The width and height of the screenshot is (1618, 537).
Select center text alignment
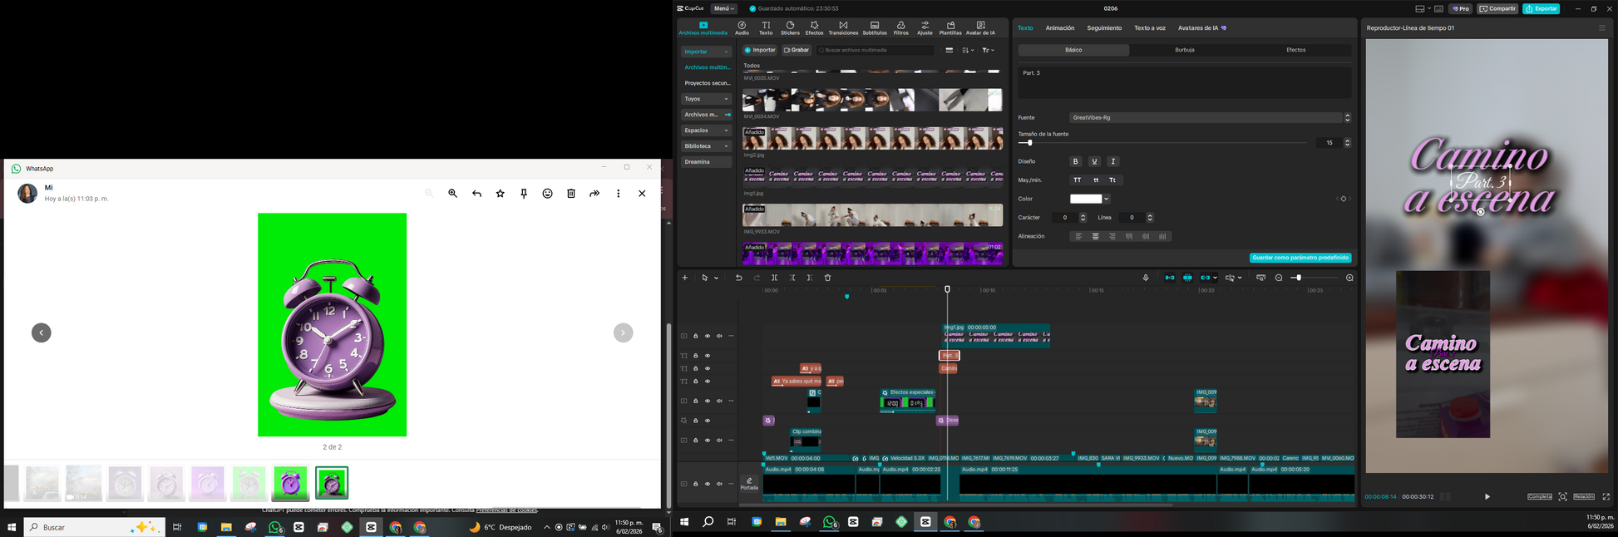[x=1095, y=236]
